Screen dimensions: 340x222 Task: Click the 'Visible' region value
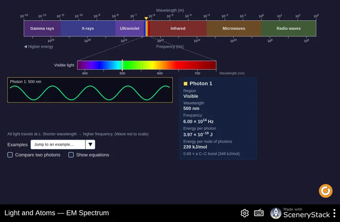[x=191, y=96]
